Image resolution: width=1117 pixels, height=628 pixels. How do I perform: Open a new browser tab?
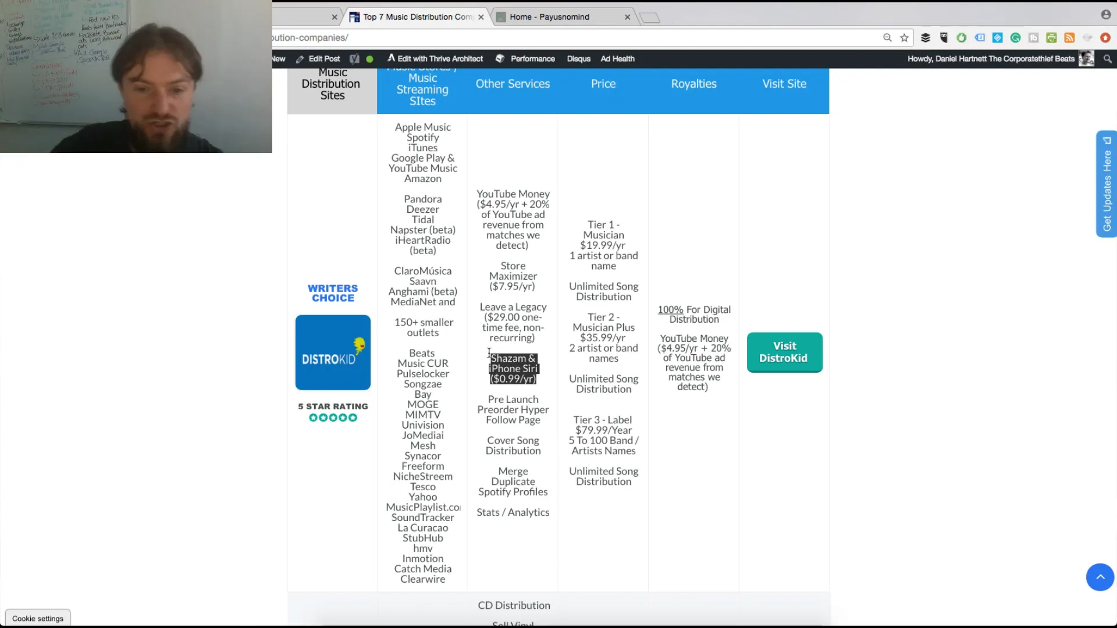pyautogui.click(x=650, y=18)
